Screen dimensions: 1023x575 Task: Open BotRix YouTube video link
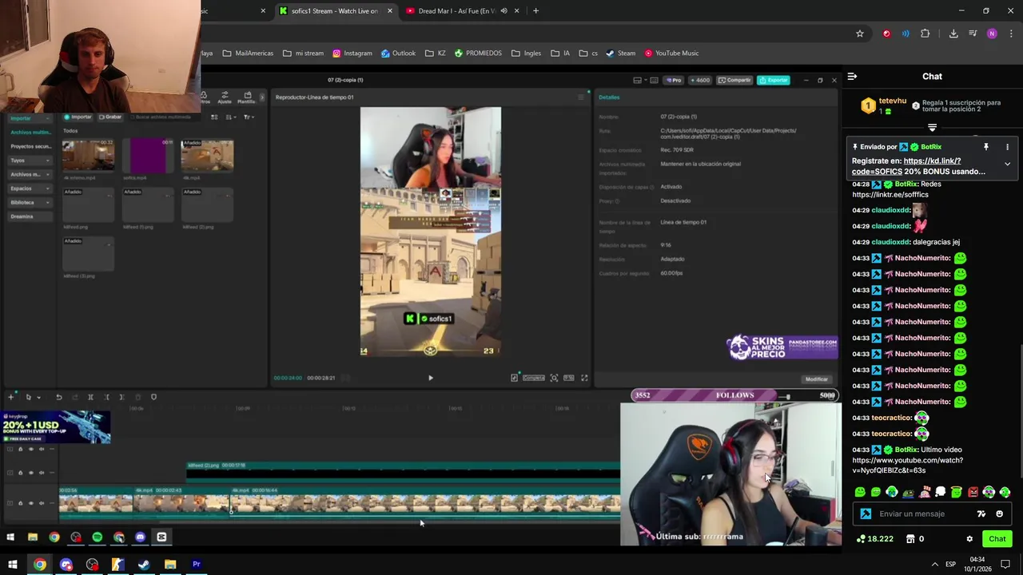(907, 466)
